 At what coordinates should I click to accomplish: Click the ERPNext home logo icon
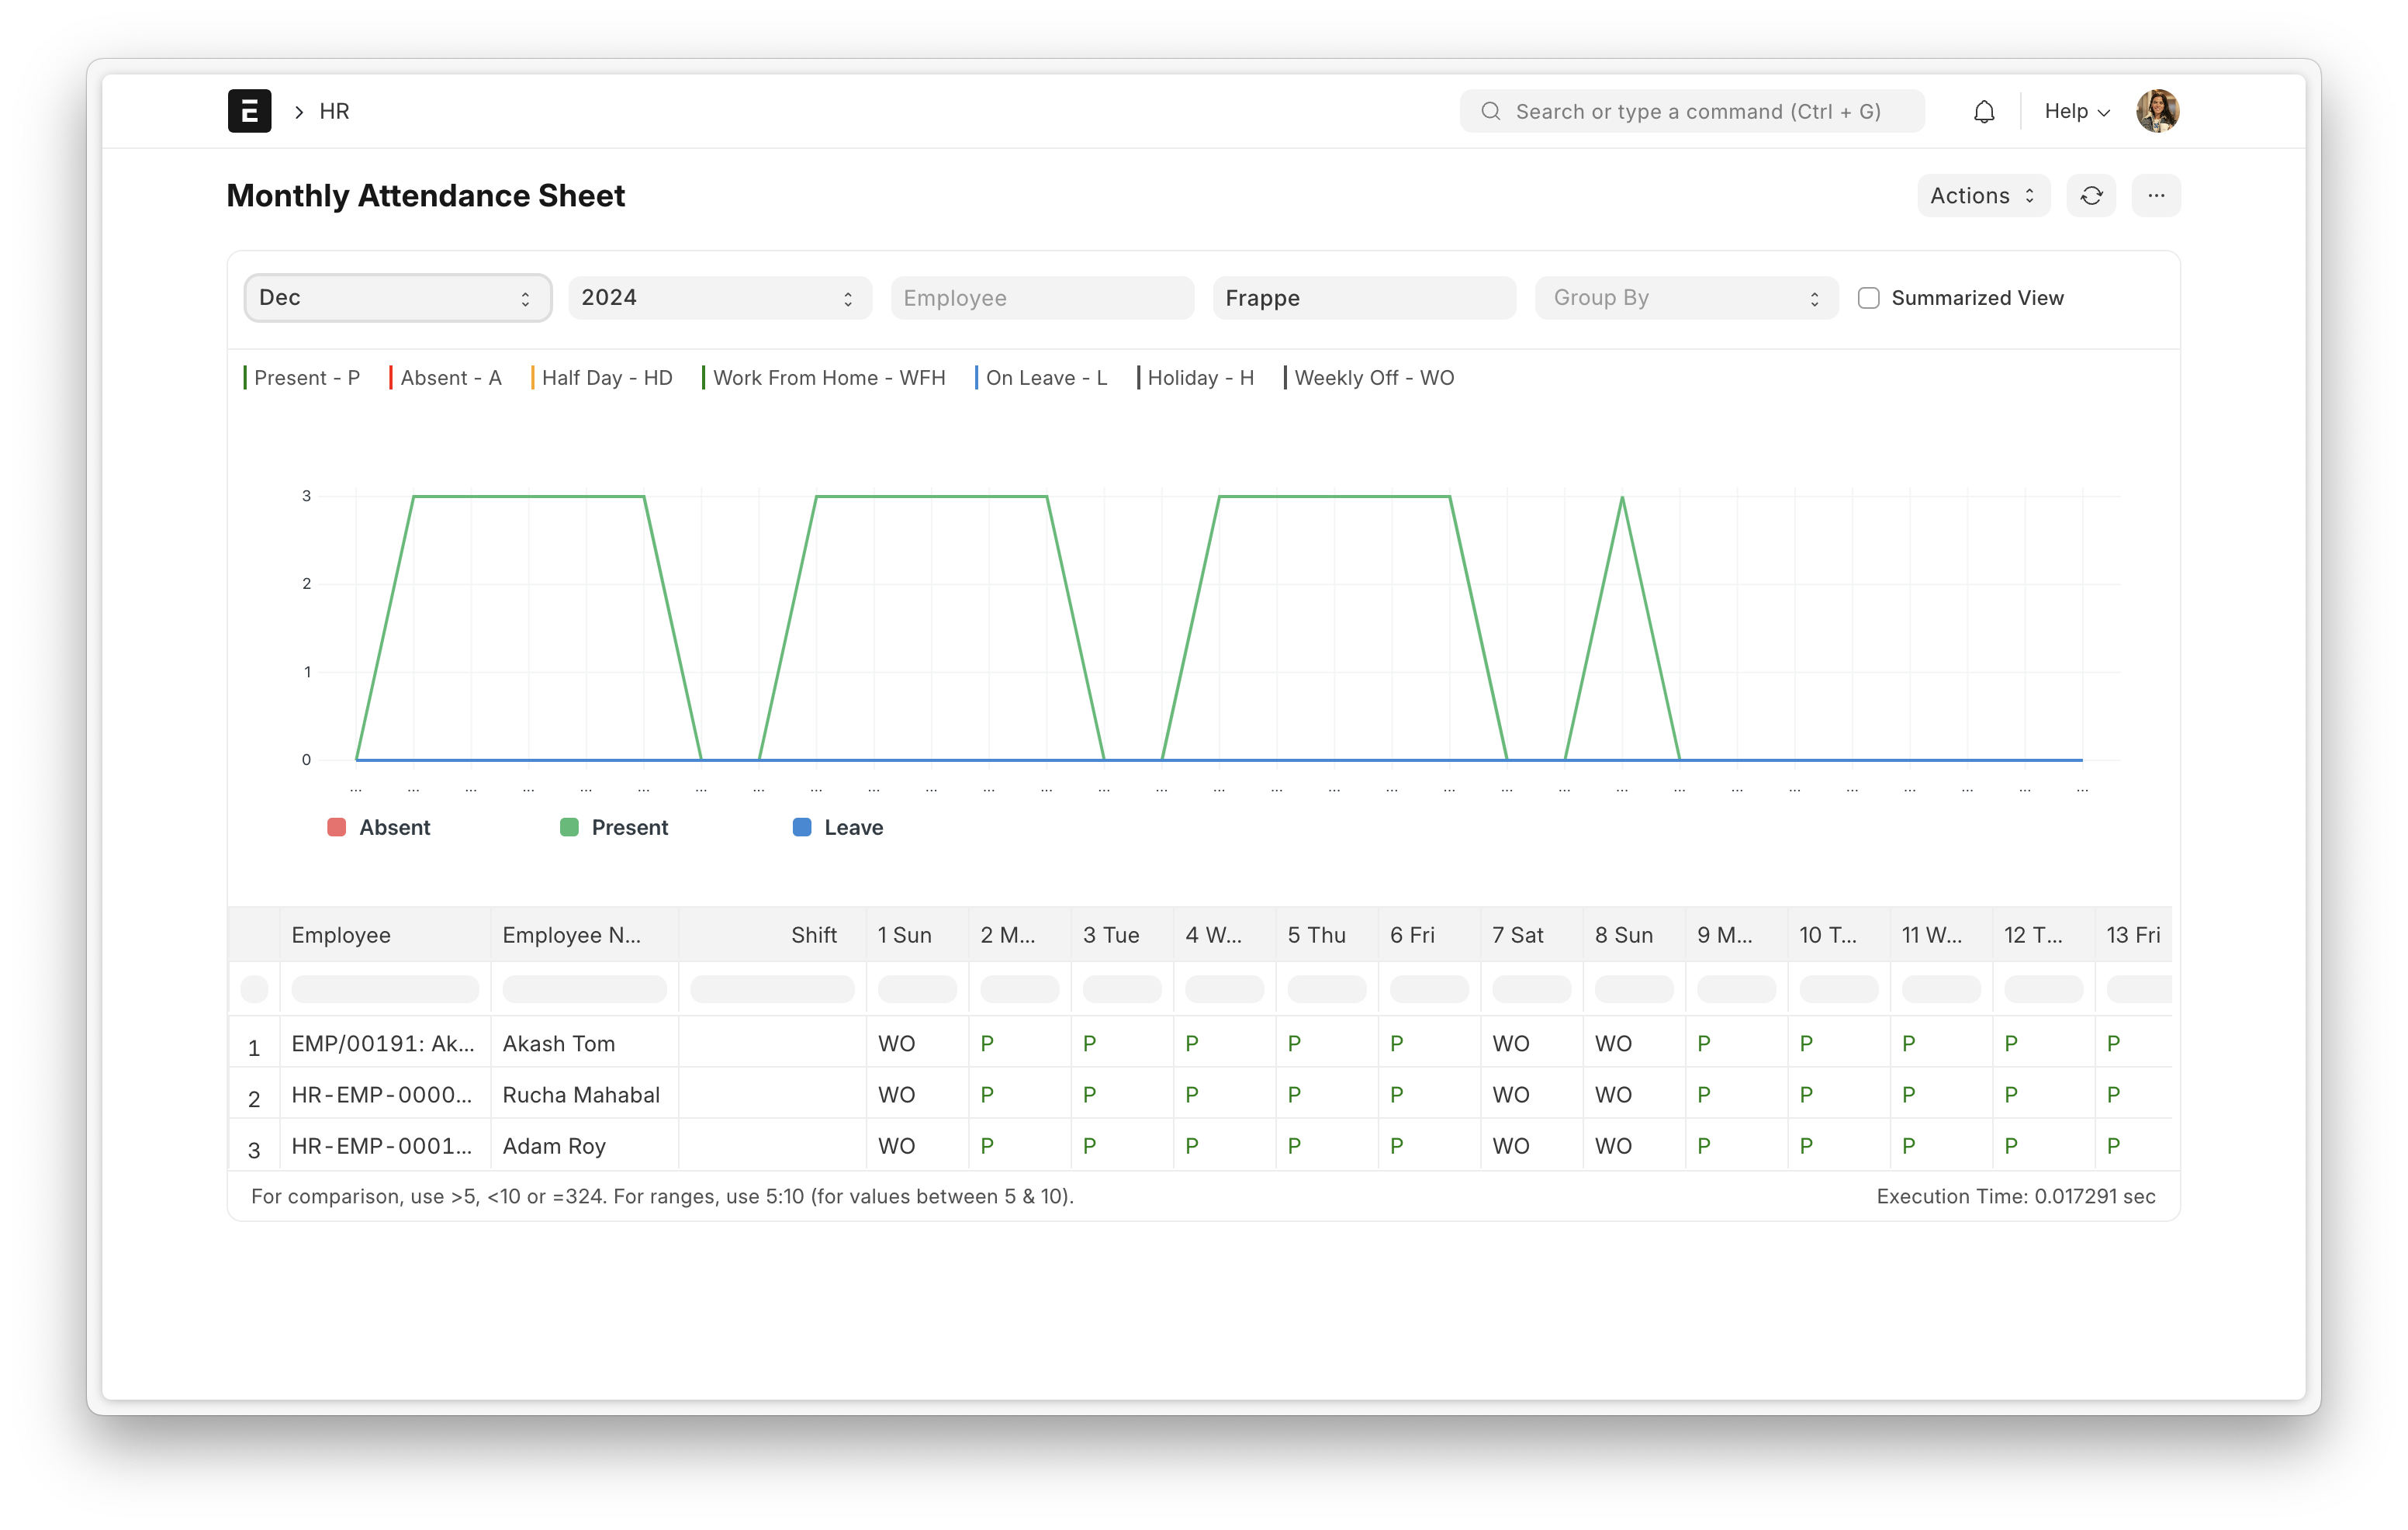tap(249, 111)
